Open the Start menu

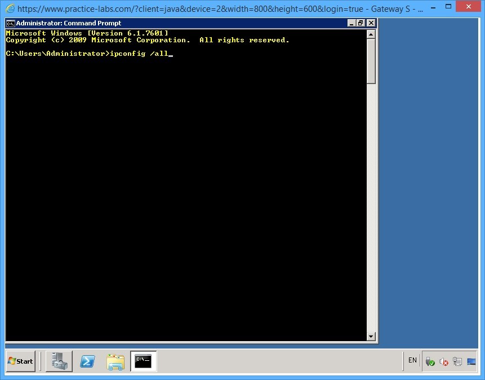click(20, 361)
